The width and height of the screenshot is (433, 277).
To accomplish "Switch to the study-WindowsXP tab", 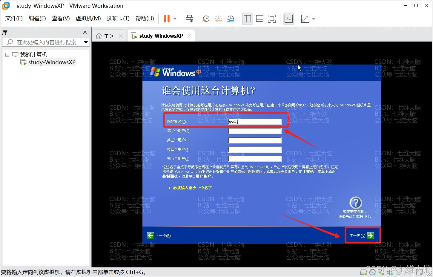I will [161, 36].
